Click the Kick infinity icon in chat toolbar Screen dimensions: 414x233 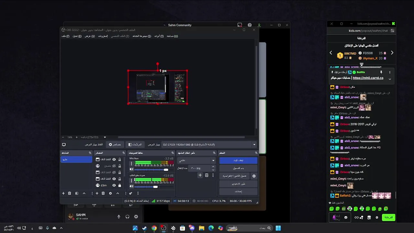pyautogui.click(x=356, y=217)
